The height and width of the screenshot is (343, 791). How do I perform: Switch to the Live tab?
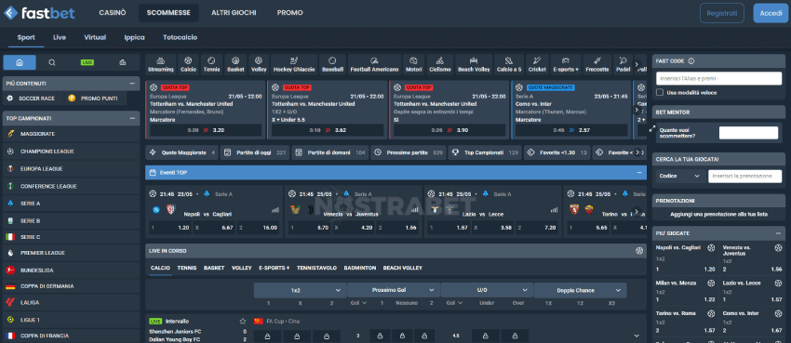pyautogui.click(x=60, y=37)
